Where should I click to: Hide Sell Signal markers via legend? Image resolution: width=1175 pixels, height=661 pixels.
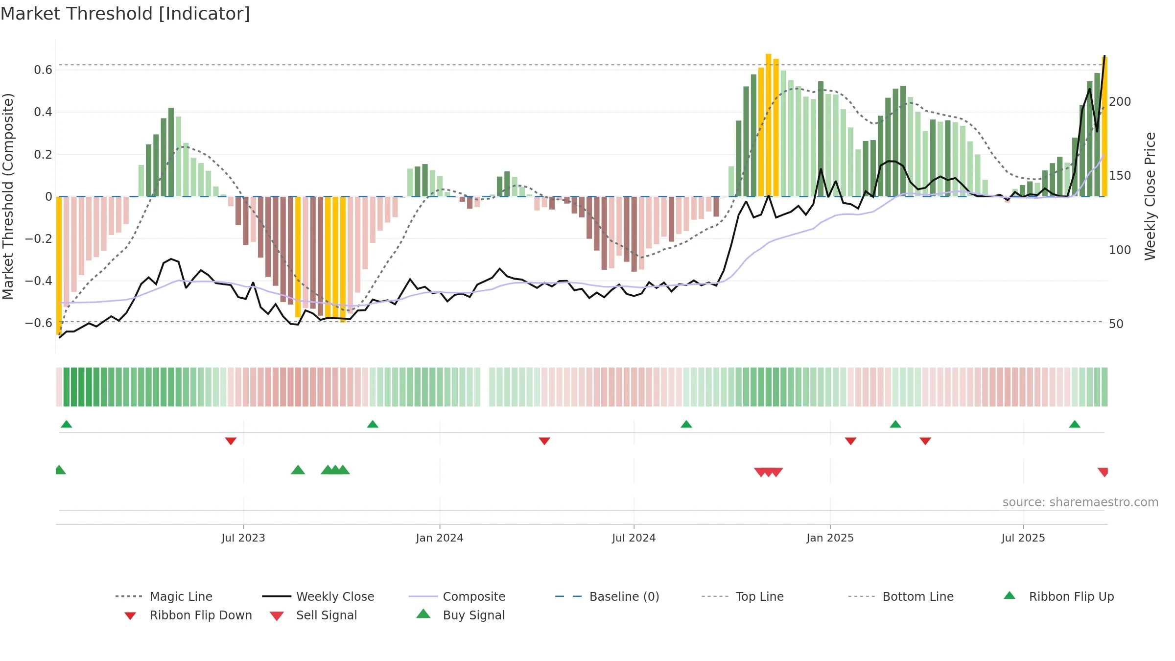click(313, 615)
